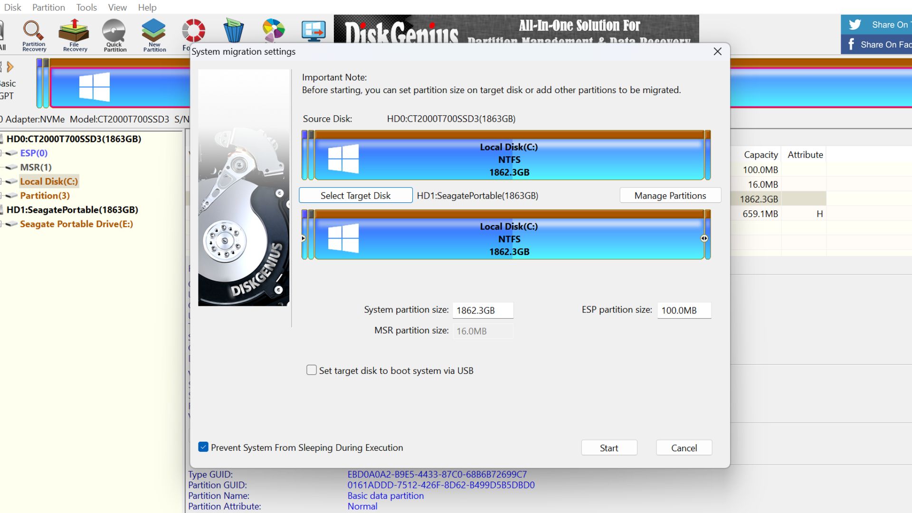Click Local Disk(C:) partition in Source Disk bar
The image size is (912, 513).
[509, 155]
